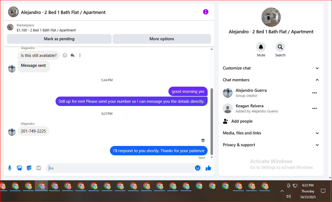Attach a photo using the image icon
Screen dimensions: 332x202
(19, 168)
